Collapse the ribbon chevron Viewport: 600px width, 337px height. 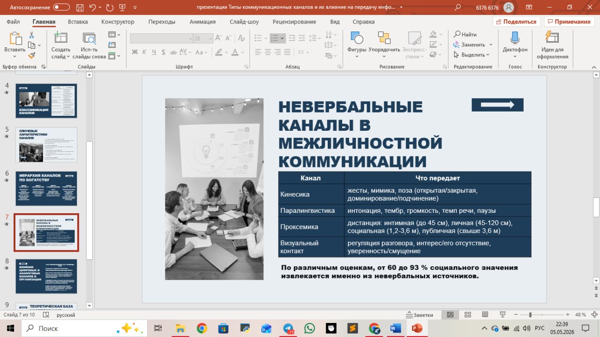coord(593,67)
